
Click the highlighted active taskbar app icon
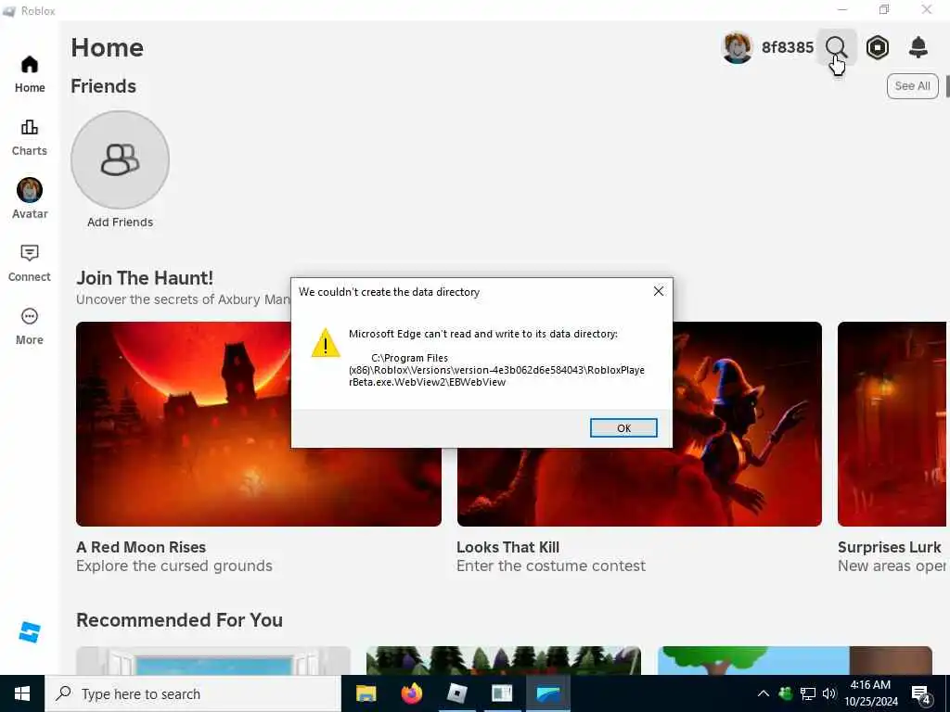[x=548, y=693]
